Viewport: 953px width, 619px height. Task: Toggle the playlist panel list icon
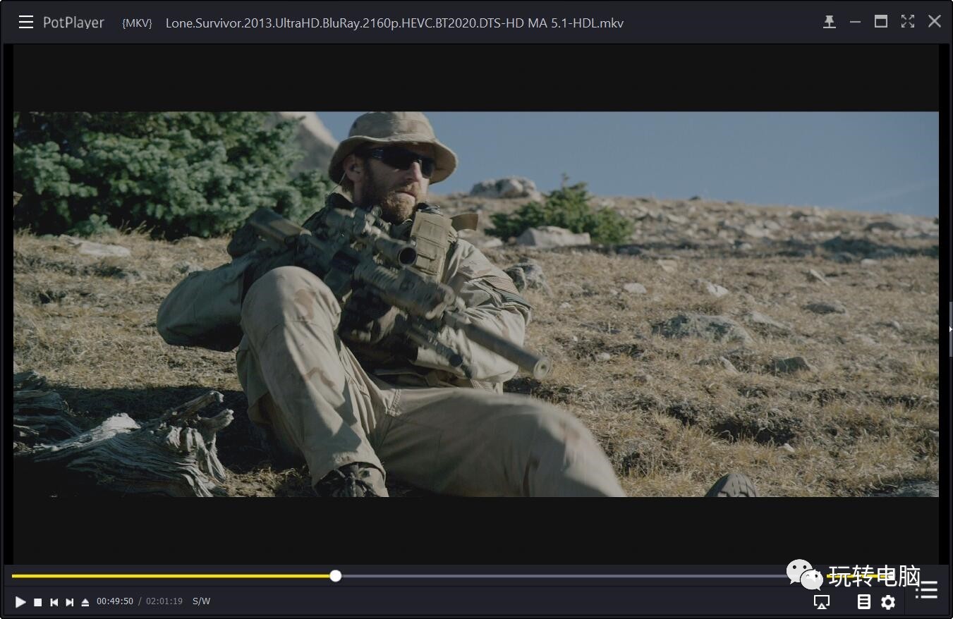point(927,590)
